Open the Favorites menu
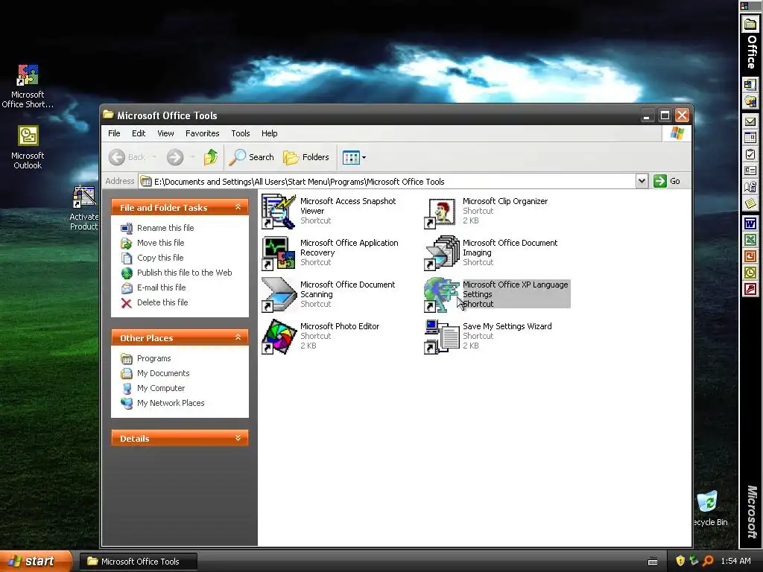This screenshot has width=763, height=572. (x=203, y=133)
